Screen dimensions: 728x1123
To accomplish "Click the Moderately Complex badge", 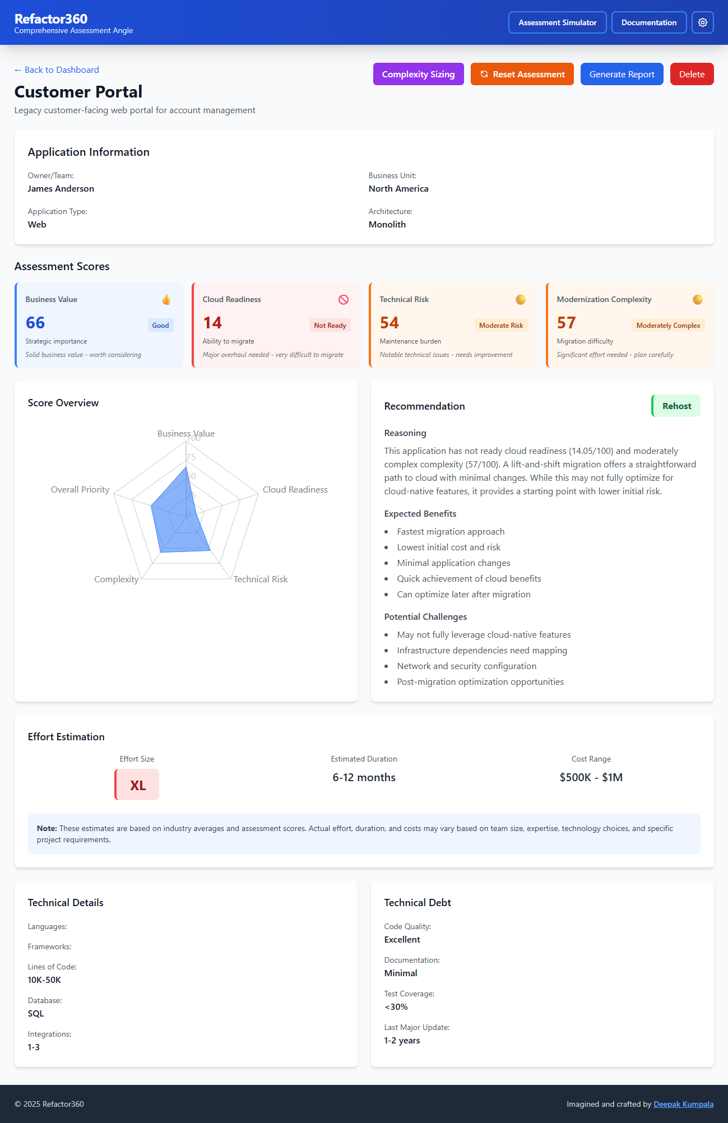I will (x=668, y=326).
